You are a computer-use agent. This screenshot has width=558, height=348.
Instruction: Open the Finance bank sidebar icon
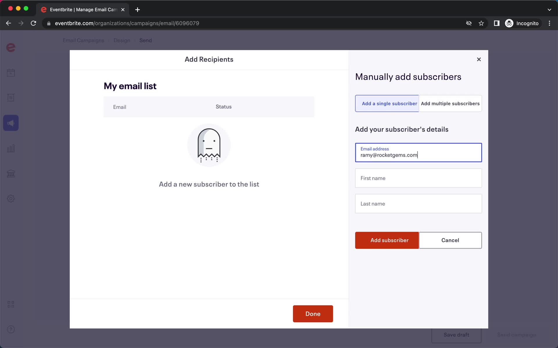tap(11, 173)
